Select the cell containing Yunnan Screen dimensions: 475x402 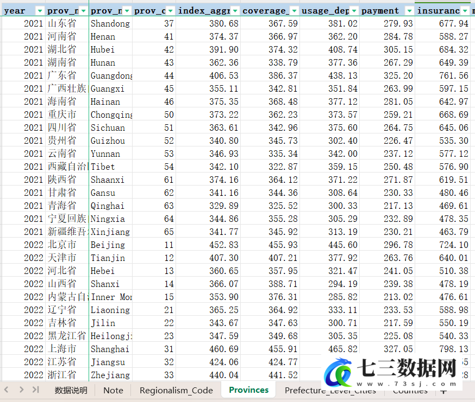pos(110,154)
